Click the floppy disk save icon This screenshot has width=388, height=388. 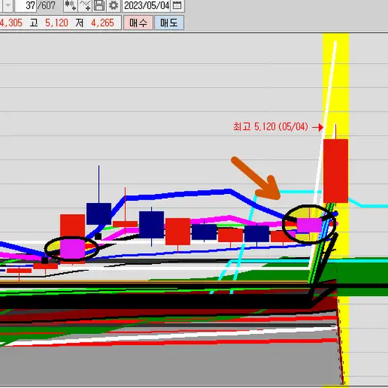99,6
